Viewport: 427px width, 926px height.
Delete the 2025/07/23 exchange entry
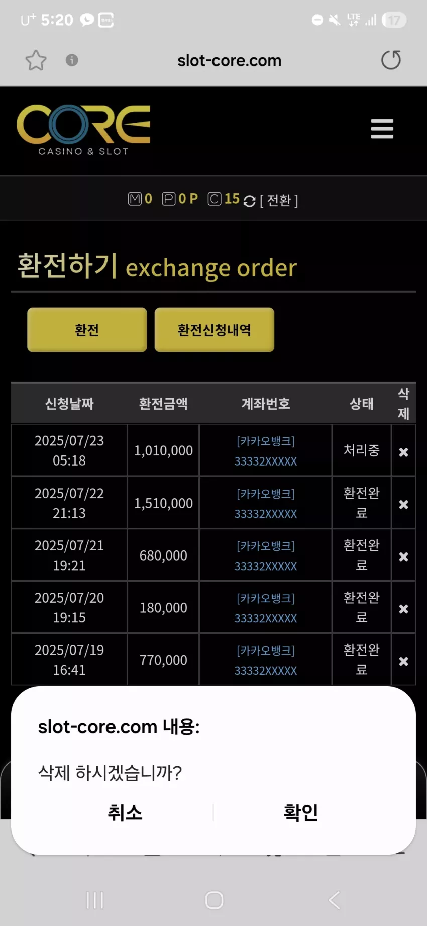403,452
